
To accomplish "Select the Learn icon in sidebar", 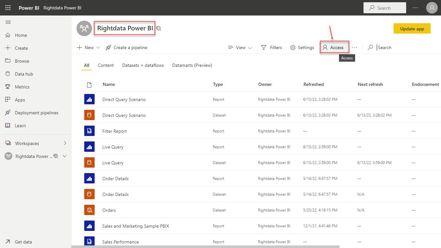I will (19, 125).
